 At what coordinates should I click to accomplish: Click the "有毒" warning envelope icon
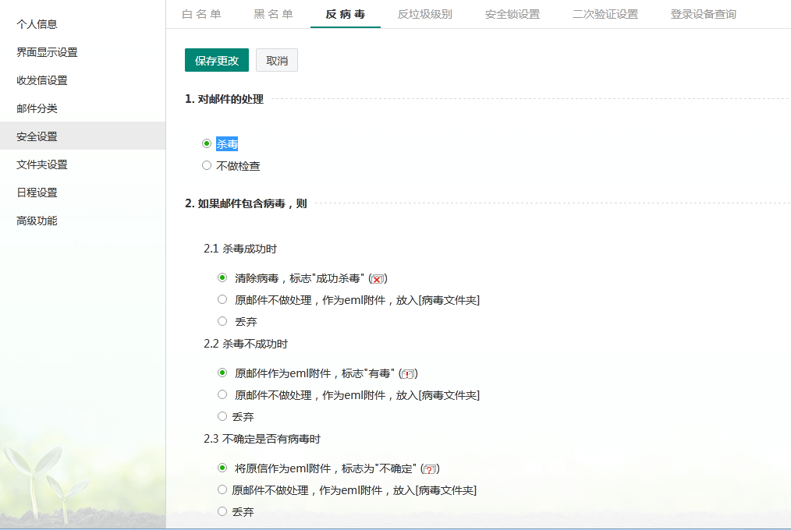[x=408, y=374]
